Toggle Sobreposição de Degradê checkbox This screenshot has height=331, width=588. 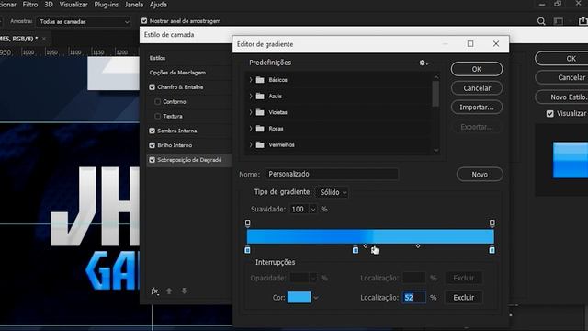(152, 160)
